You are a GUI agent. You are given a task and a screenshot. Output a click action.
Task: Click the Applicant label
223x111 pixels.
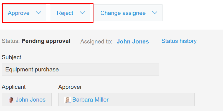click(14, 87)
